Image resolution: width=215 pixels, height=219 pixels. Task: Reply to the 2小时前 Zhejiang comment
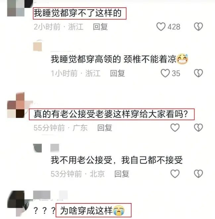pyautogui.click(x=100, y=27)
